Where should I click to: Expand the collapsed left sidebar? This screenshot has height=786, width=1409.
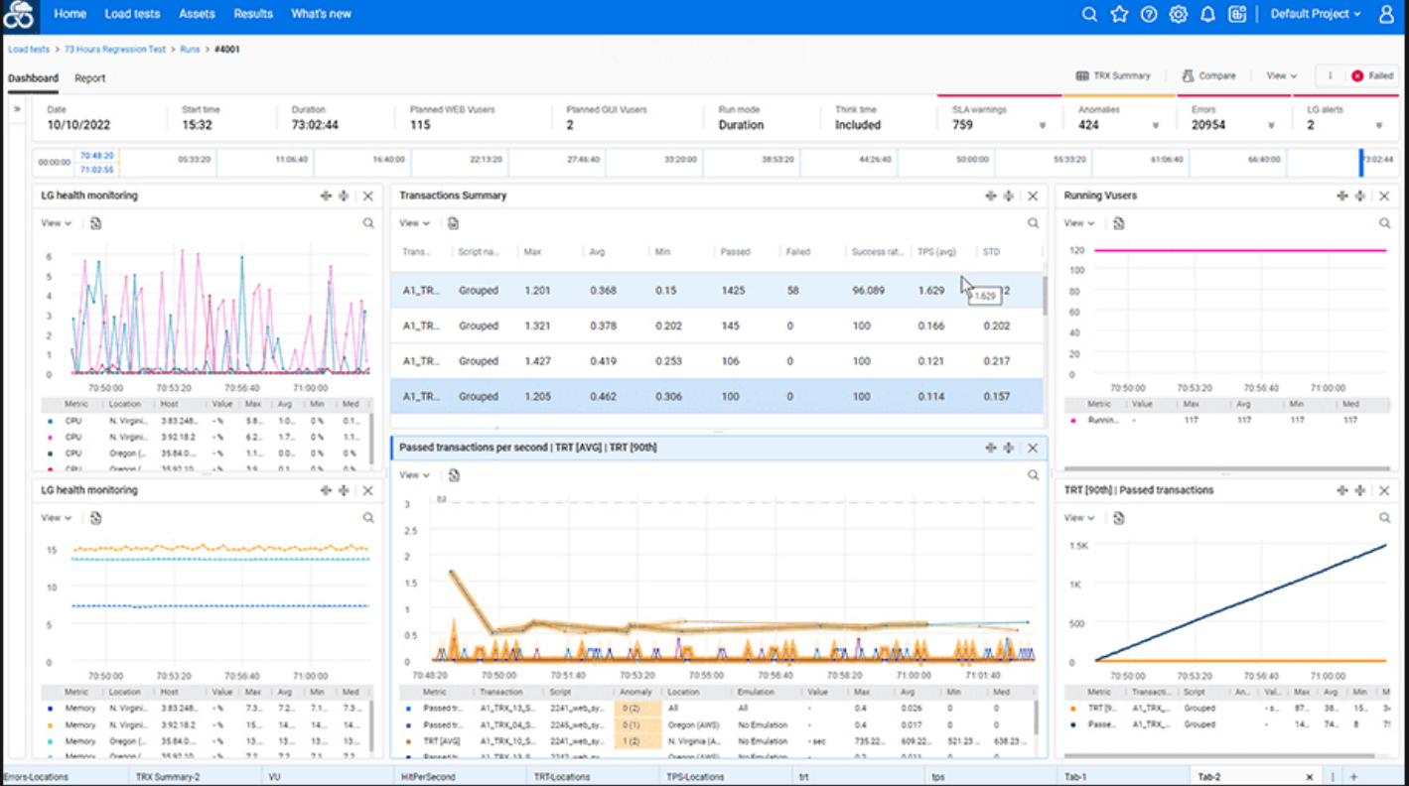[x=17, y=109]
